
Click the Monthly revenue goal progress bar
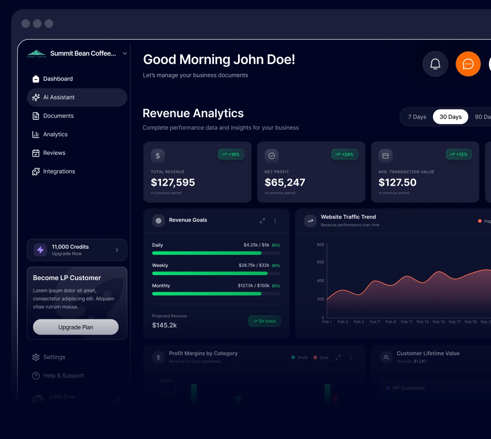pos(216,294)
